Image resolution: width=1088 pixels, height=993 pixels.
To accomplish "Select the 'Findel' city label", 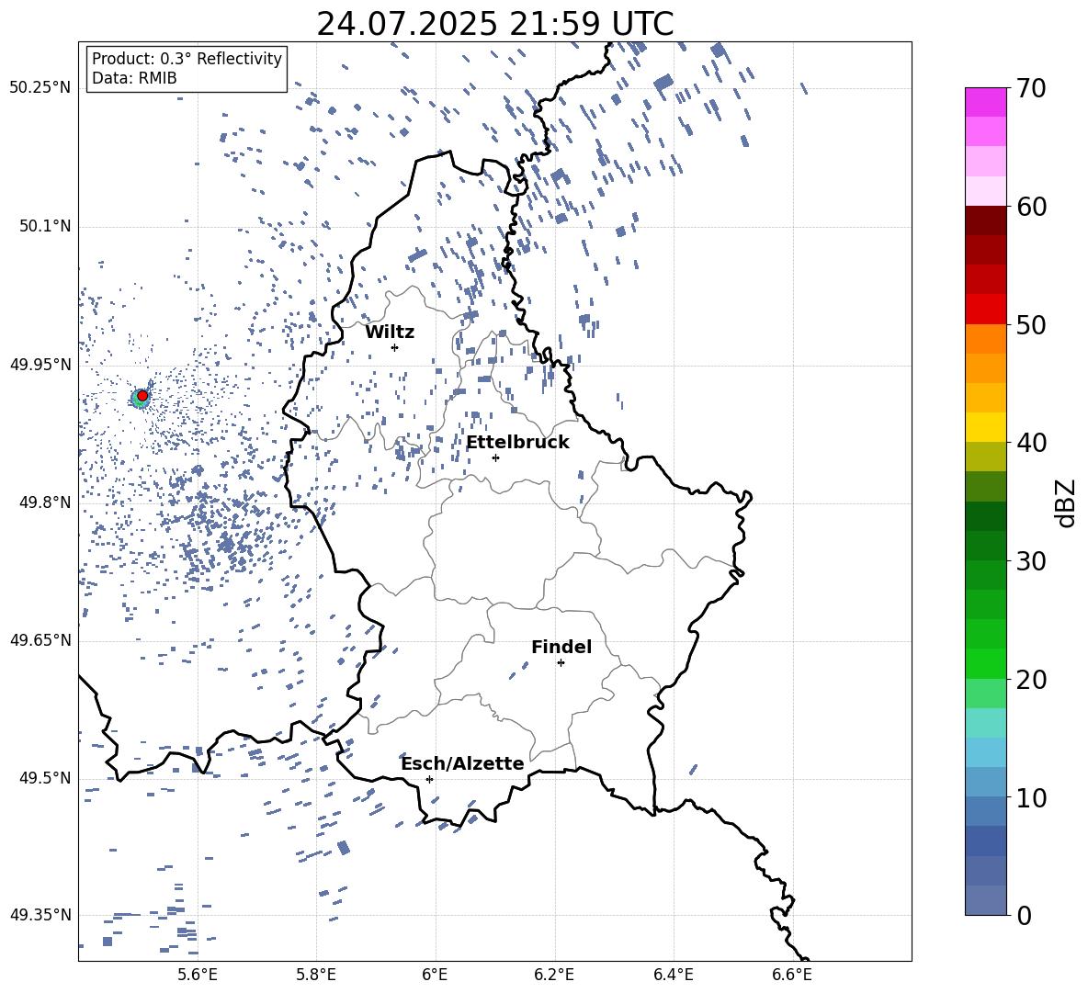I will (561, 647).
